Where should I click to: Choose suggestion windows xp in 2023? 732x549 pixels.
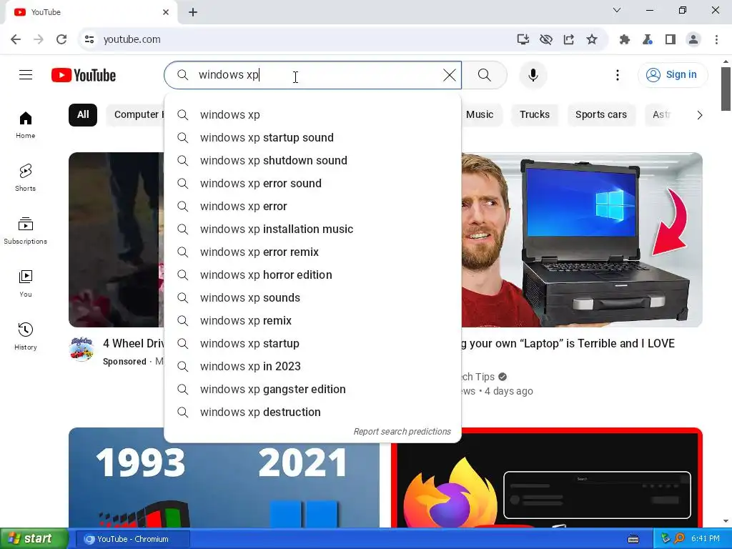(313, 367)
